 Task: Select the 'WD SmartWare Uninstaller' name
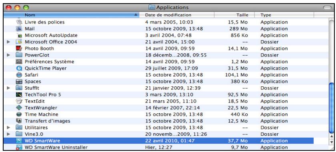pyautogui.click(x=56, y=147)
